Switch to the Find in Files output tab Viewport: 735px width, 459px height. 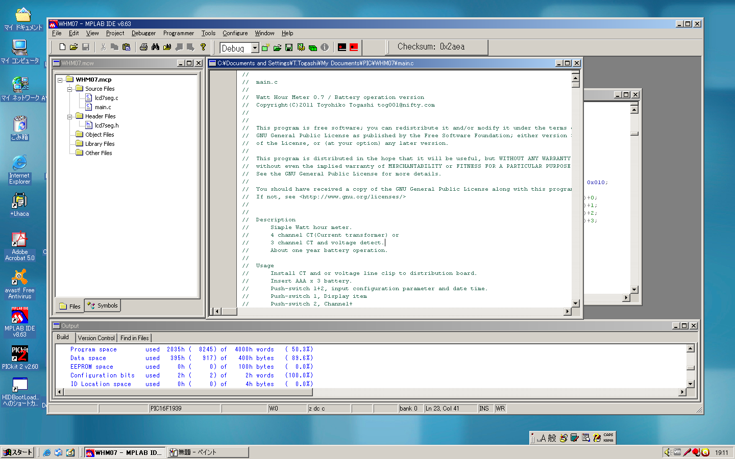(x=135, y=338)
